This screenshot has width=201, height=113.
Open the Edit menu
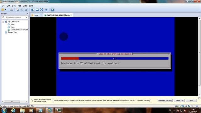click(8, 6)
